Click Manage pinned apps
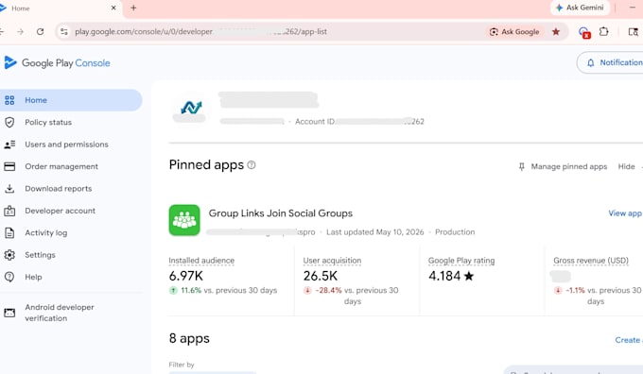 tap(563, 166)
